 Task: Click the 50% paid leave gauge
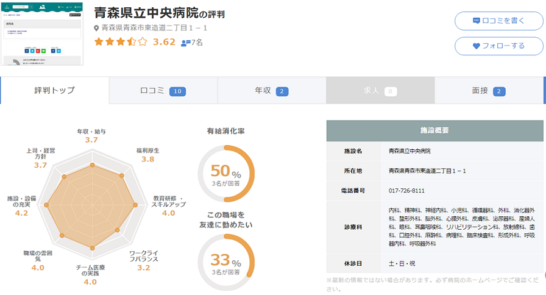tap(226, 174)
